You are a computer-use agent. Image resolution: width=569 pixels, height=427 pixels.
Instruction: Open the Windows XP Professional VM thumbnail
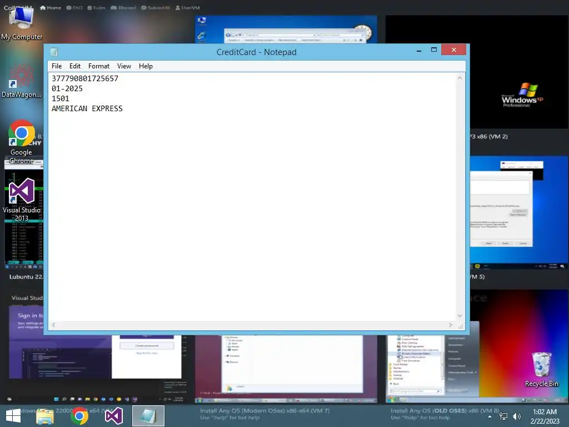tap(518, 72)
